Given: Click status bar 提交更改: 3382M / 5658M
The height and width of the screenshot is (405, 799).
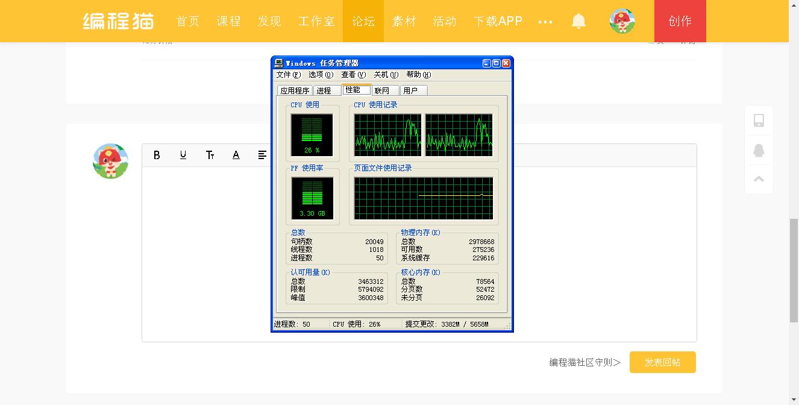Looking at the screenshot, I should point(447,324).
